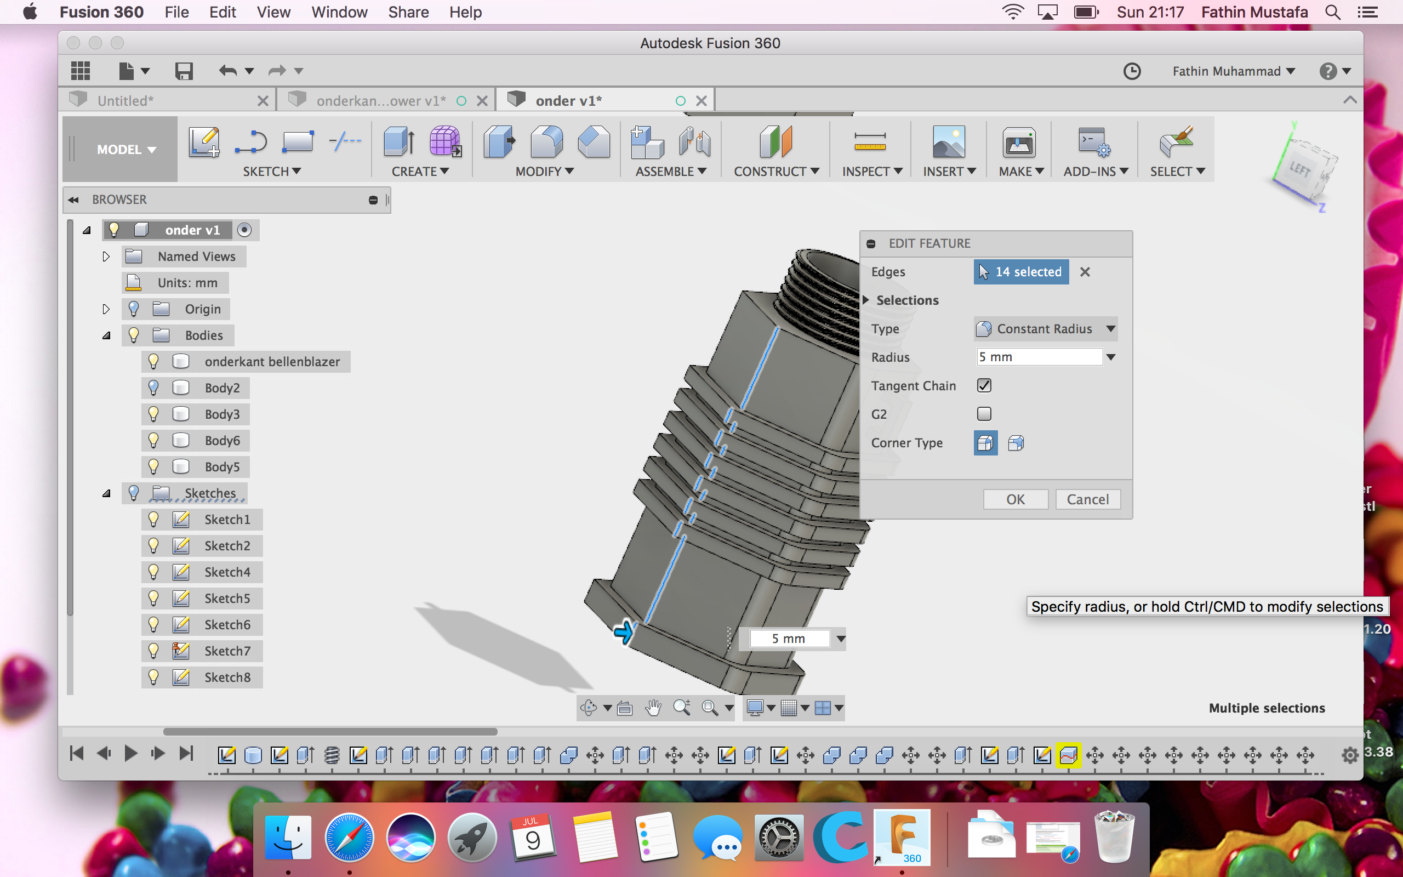Viewport: 1403px width, 877px height.
Task: Collapse the Sketches folder
Action: (106, 494)
